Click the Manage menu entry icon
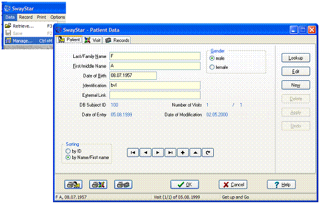This screenshot has width=320, height=205. (x=8, y=41)
